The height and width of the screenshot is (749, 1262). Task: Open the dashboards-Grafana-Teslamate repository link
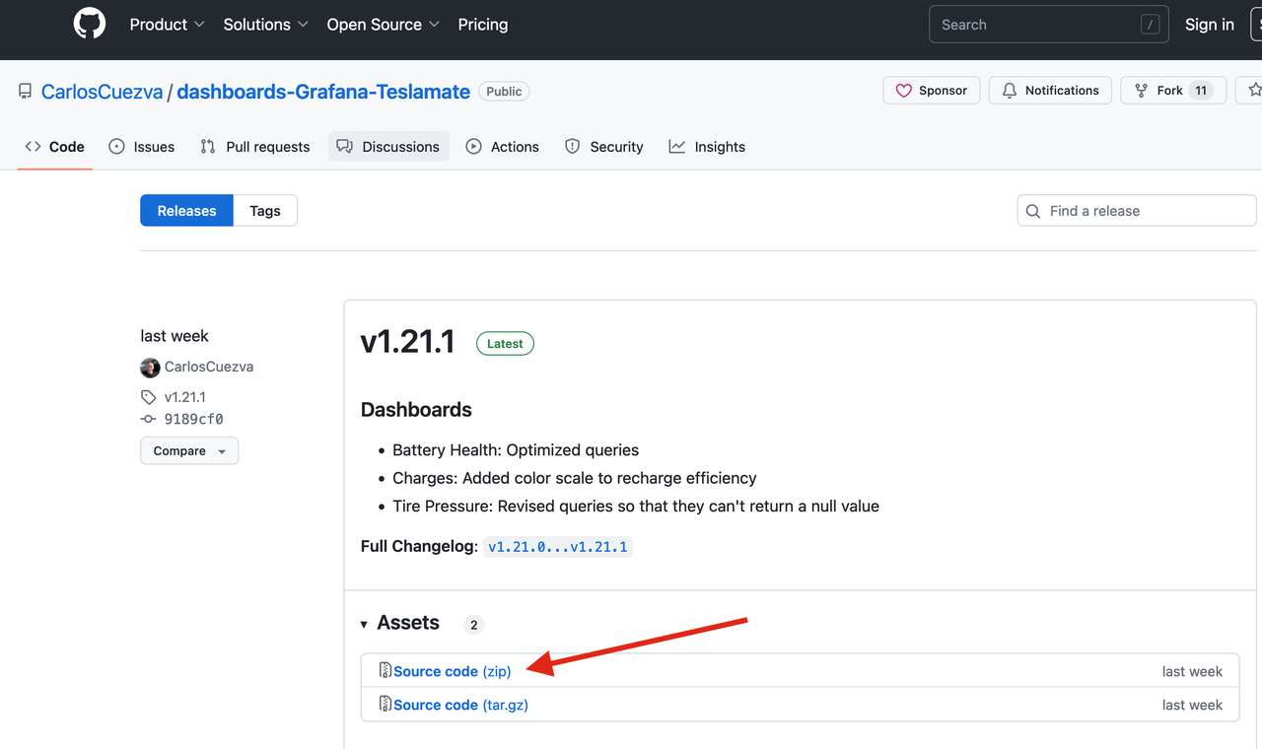323,92
